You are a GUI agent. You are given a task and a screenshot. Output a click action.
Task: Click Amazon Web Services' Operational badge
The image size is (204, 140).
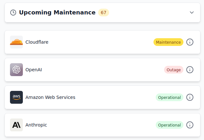tap(170, 97)
